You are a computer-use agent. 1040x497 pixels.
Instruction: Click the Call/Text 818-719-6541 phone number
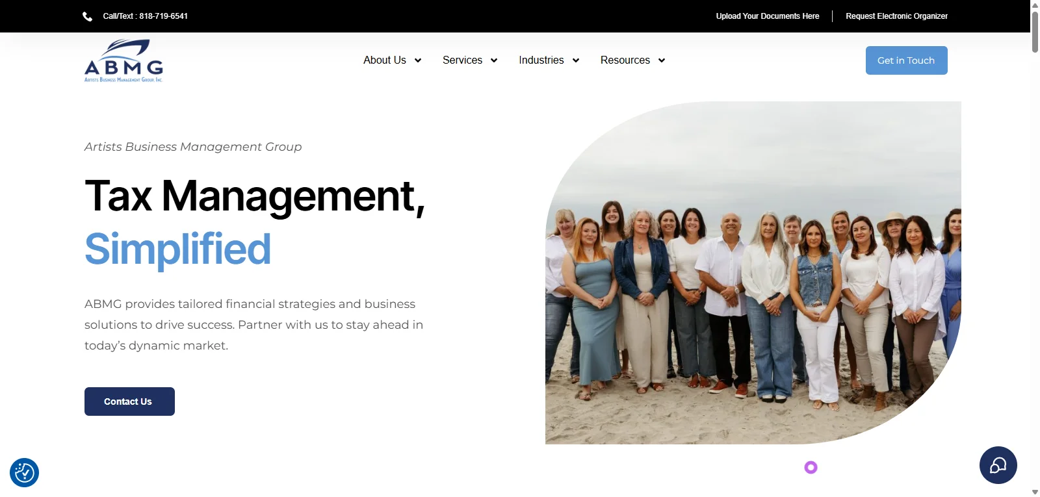145,16
